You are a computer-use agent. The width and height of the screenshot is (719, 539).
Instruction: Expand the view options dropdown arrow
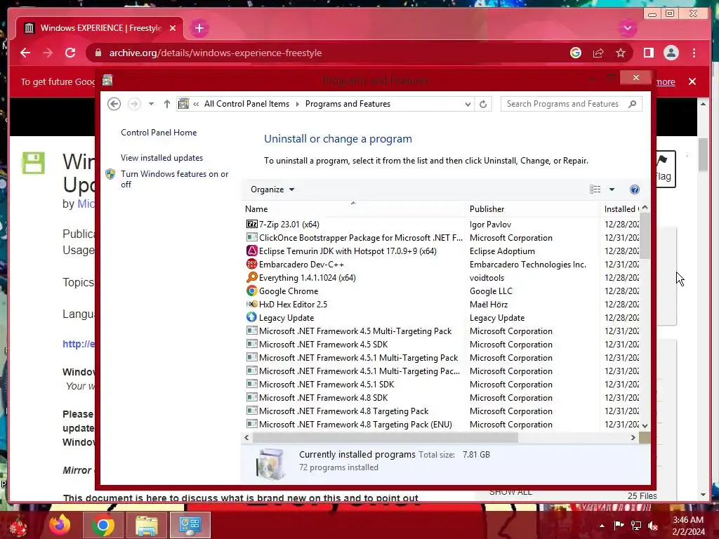612,189
